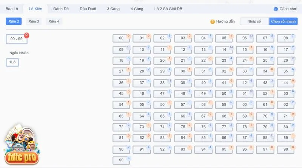Click the Hướng dẫn question mark icon
This screenshot has width=302, height=168.
[x=213, y=22]
